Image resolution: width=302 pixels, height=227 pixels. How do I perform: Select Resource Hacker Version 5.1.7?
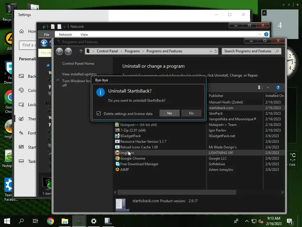(143, 142)
